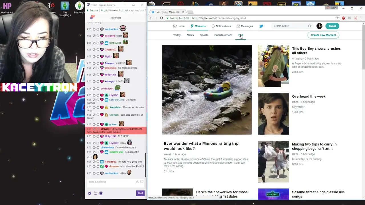Switch to the Sports moments tab

(204, 35)
